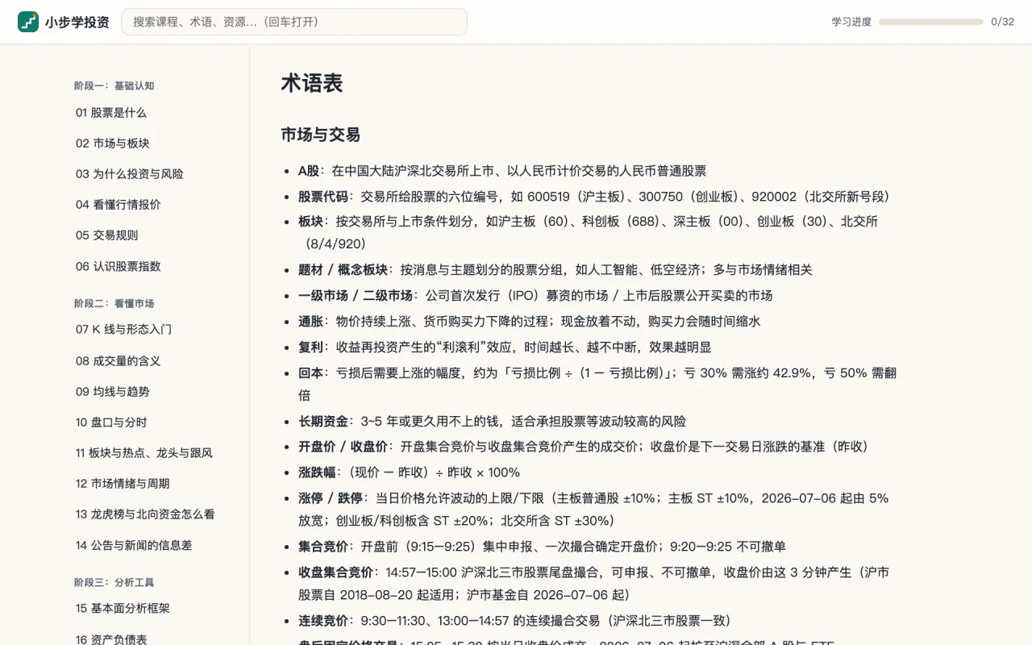Select lesson 12 市场情绪与周期
This screenshot has width=1032, height=645.
coord(123,484)
